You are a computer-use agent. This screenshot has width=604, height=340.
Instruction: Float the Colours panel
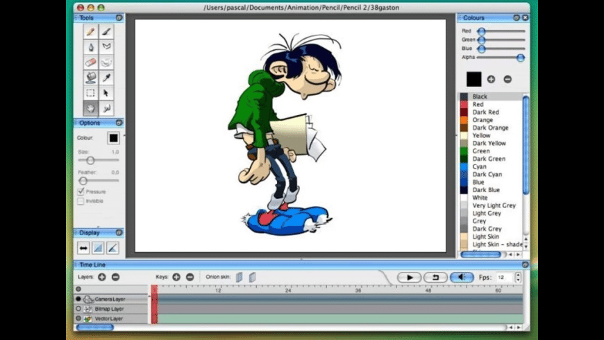(x=517, y=18)
